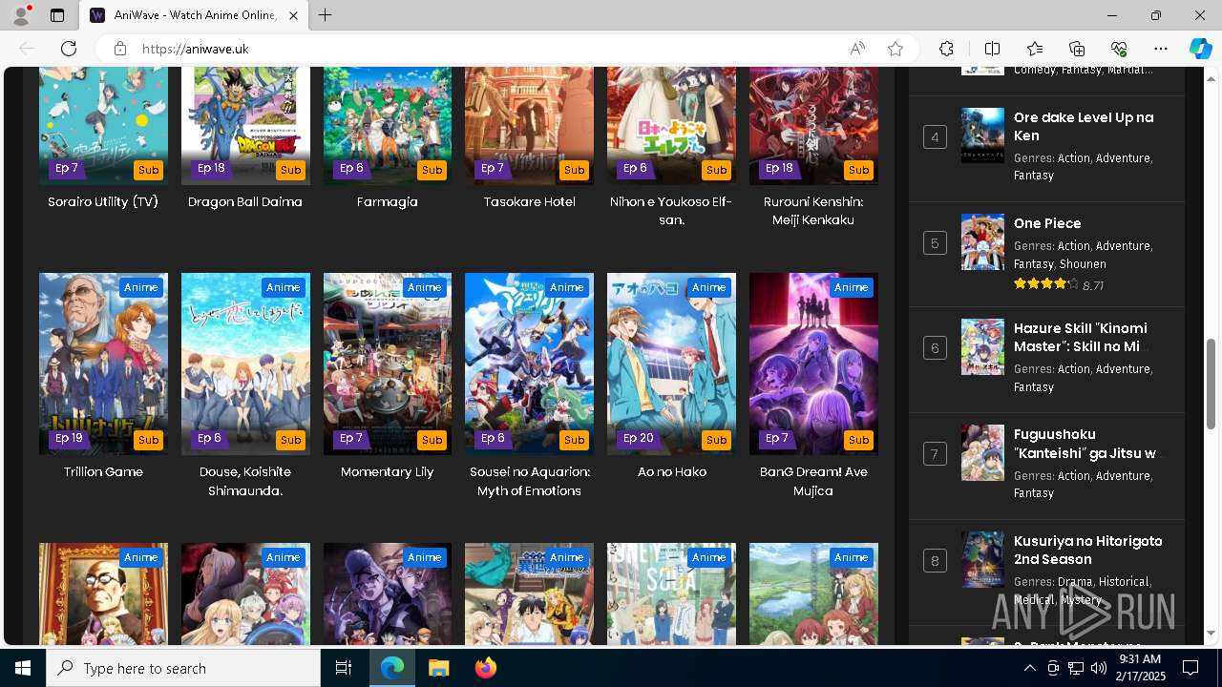
Task: Launch Firefox from the taskbar
Action: 485,668
